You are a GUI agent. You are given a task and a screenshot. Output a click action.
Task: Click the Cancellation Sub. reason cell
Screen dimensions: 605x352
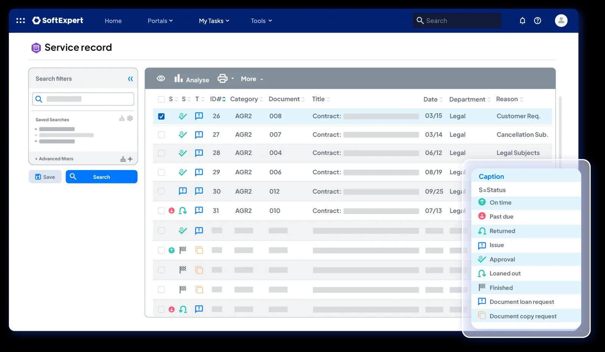pos(522,135)
